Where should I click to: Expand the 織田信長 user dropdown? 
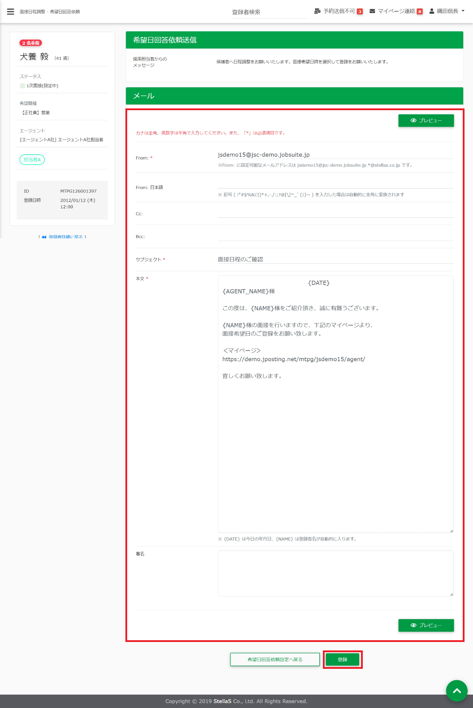click(x=447, y=11)
